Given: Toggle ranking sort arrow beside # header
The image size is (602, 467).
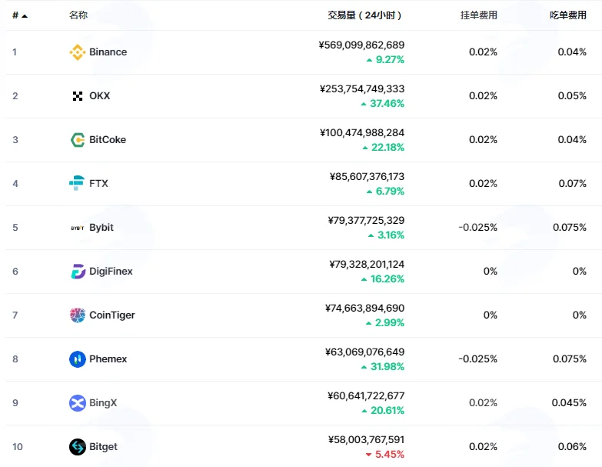Looking at the screenshot, I should 25,16.
